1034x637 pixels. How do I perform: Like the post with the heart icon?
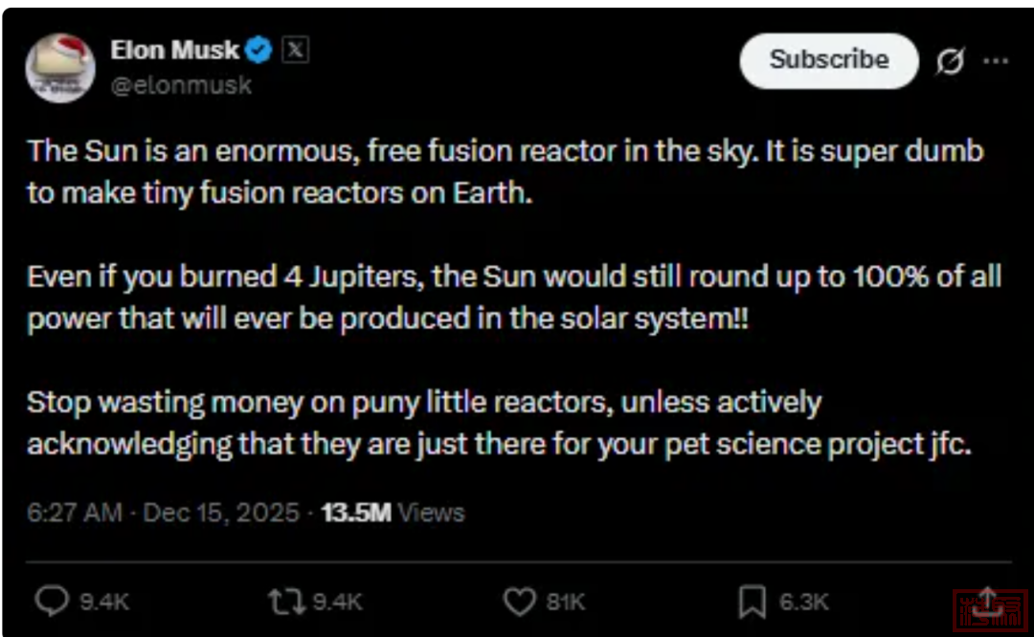point(519,601)
